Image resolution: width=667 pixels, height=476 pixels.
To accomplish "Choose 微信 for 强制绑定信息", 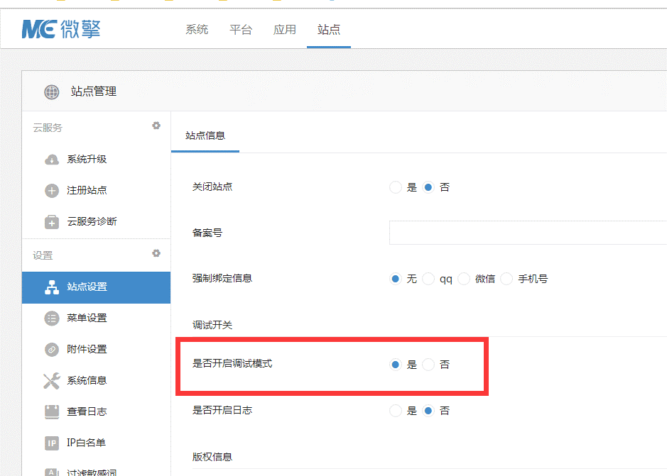I will tap(464, 279).
